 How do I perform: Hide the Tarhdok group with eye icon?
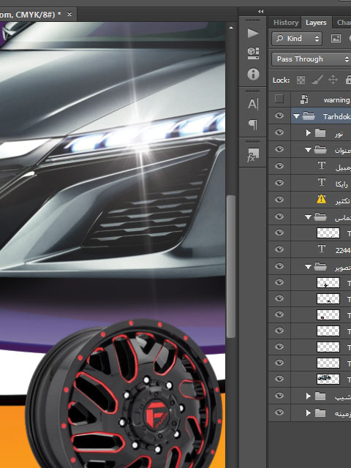(x=279, y=116)
